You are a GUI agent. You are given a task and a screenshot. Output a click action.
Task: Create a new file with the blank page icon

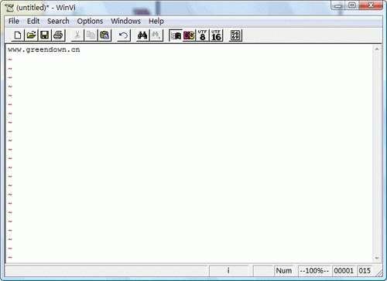[x=18, y=36]
